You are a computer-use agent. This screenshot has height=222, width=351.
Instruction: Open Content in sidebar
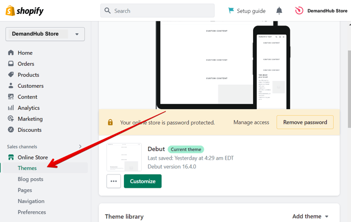tap(28, 97)
